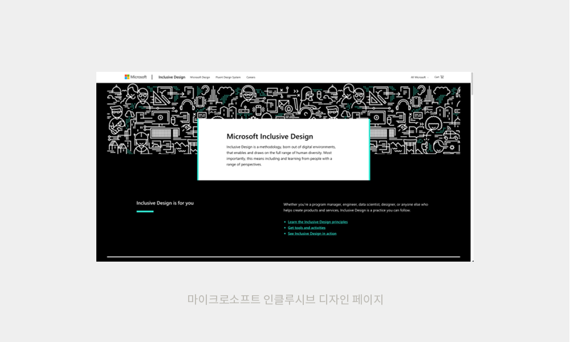Screen dimensions: 570x342
Task: Click the Microsoft four-square logo
Action: (x=127, y=77)
